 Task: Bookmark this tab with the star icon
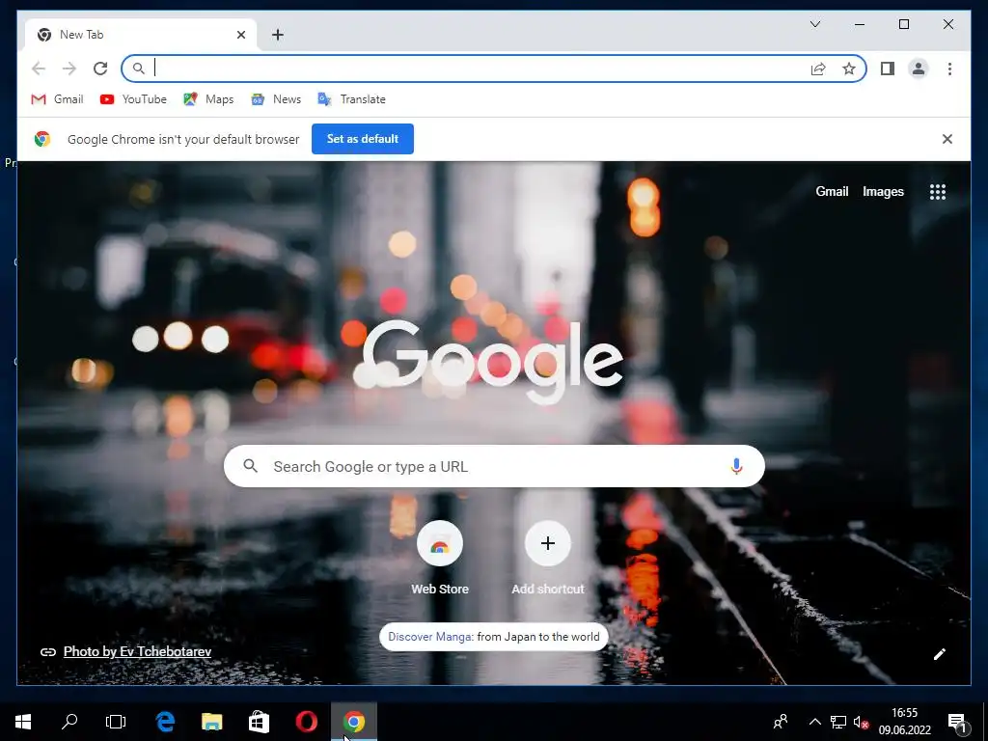(x=849, y=69)
